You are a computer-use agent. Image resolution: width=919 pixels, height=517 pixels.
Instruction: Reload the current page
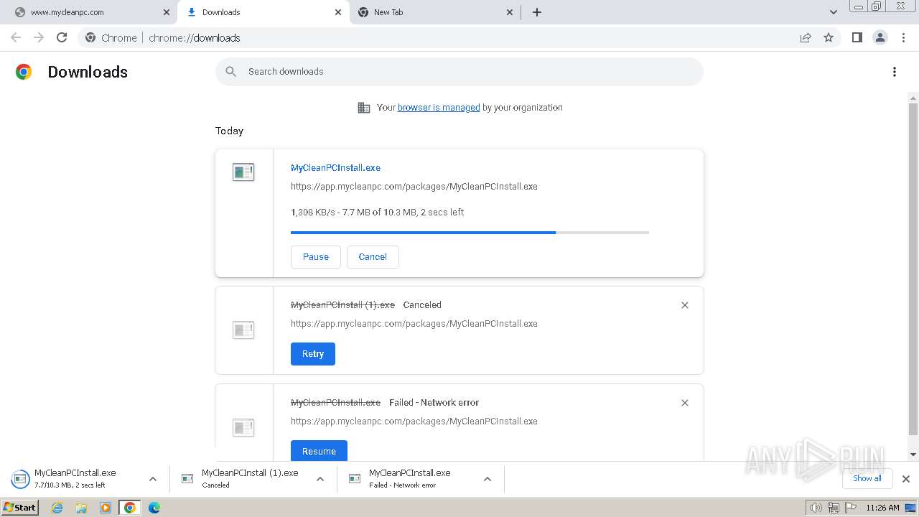pos(62,37)
